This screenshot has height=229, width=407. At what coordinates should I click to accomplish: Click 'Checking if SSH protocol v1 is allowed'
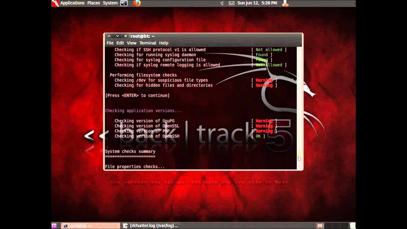point(160,50)
